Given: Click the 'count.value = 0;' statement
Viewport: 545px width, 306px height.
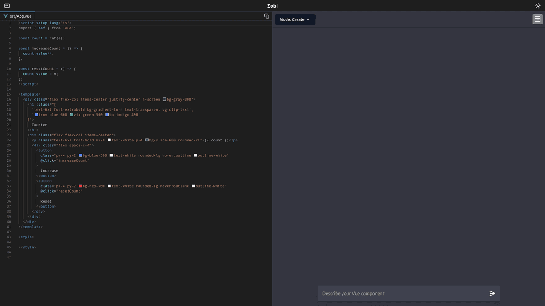Looking at the screenshot, I should (40, 74).
